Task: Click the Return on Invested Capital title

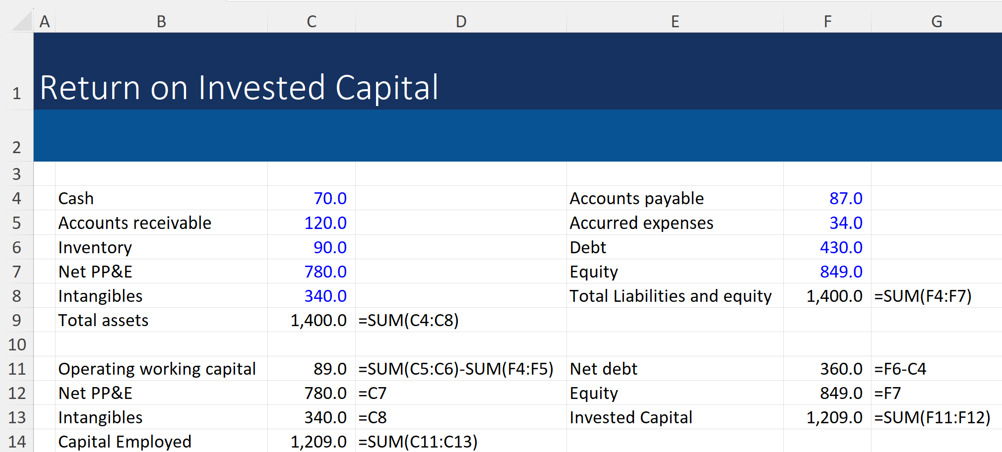Action: tap(239, 88)
